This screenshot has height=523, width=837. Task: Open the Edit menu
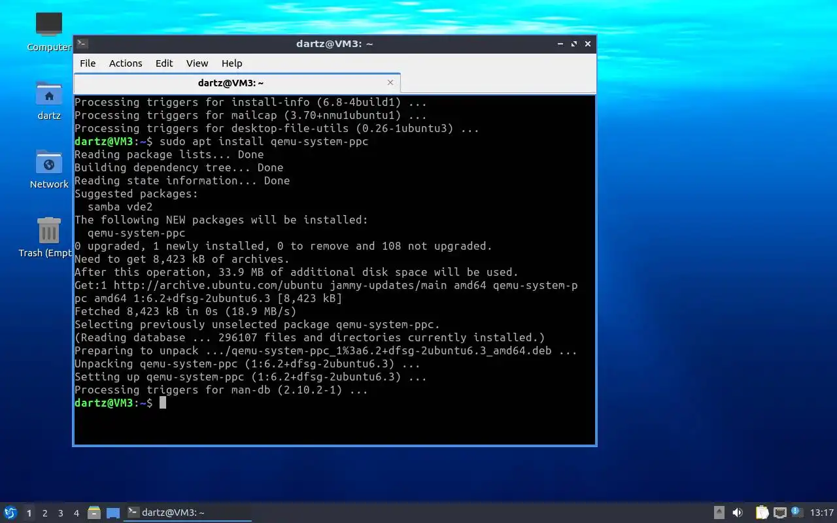(x=164, y=63)
